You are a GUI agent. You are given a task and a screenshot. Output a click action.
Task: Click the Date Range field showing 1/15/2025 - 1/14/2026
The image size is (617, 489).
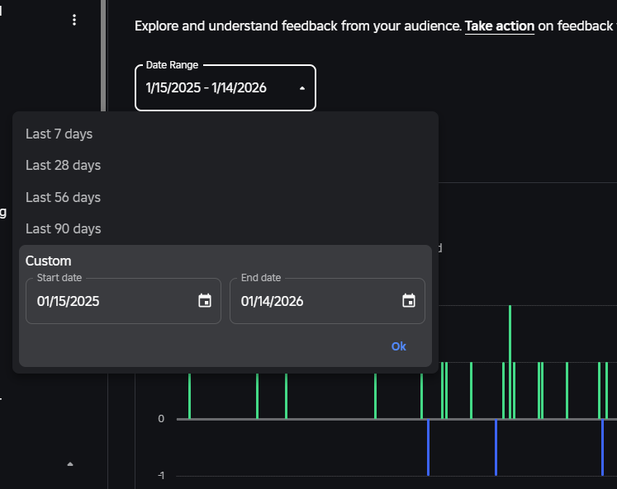tap(225, 87)
